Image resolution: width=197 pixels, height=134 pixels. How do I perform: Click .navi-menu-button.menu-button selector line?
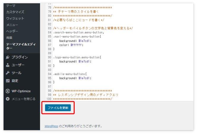click(x=77, y=37)
